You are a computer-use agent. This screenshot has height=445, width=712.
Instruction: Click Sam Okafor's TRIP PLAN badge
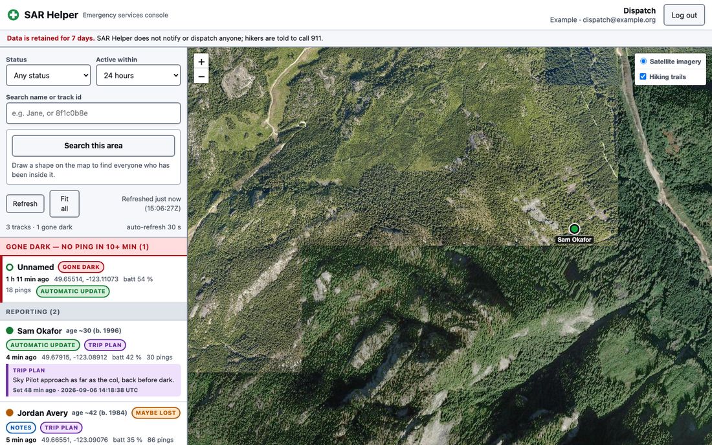105,345
